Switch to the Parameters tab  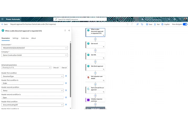[6, 38]
